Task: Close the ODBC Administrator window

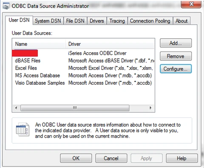Action: 191,4
